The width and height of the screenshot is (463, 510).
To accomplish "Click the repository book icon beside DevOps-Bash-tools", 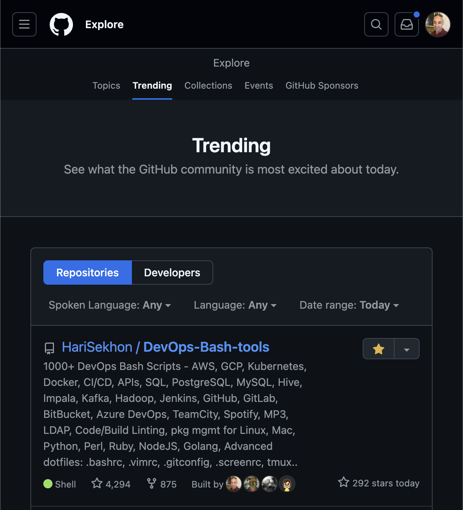I will pos(49,347).
